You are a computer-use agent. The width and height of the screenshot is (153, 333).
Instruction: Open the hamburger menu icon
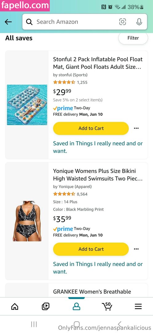point(138,306)
